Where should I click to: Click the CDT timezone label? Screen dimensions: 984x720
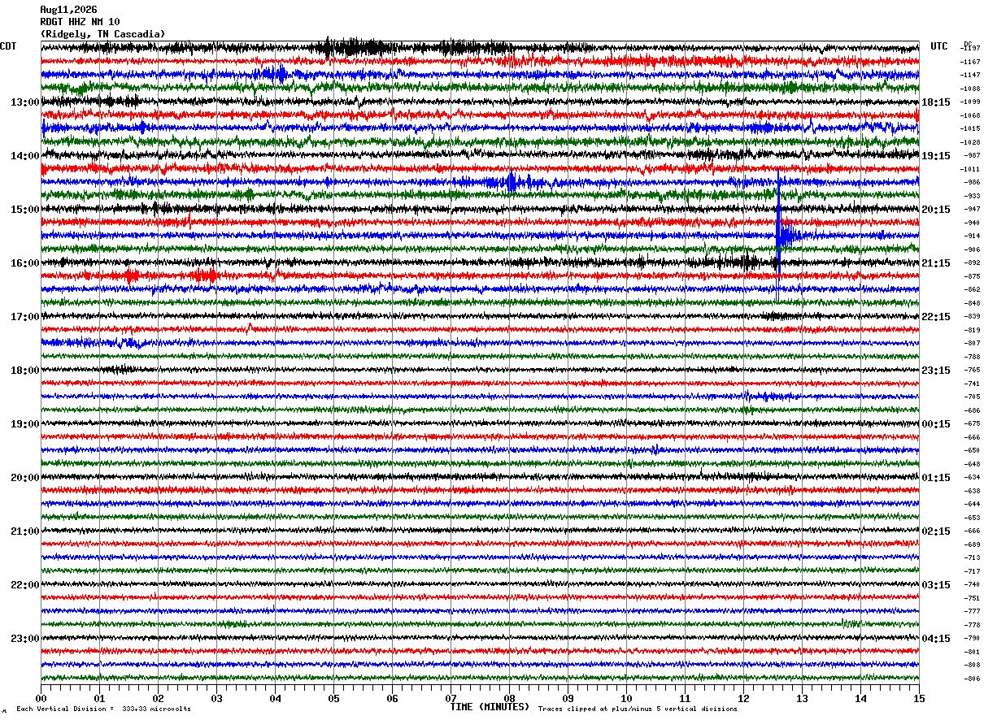[8, 46]
